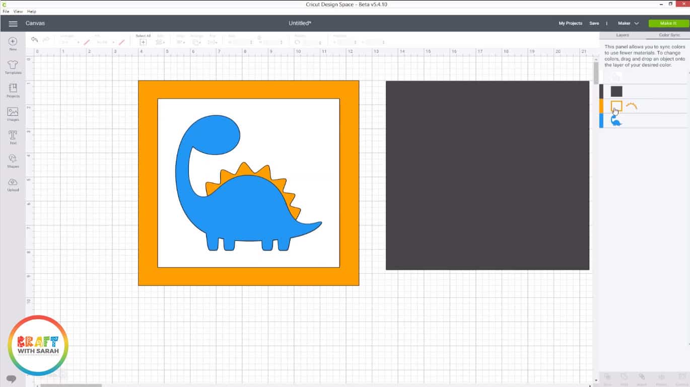Select the Text tool

13,137
